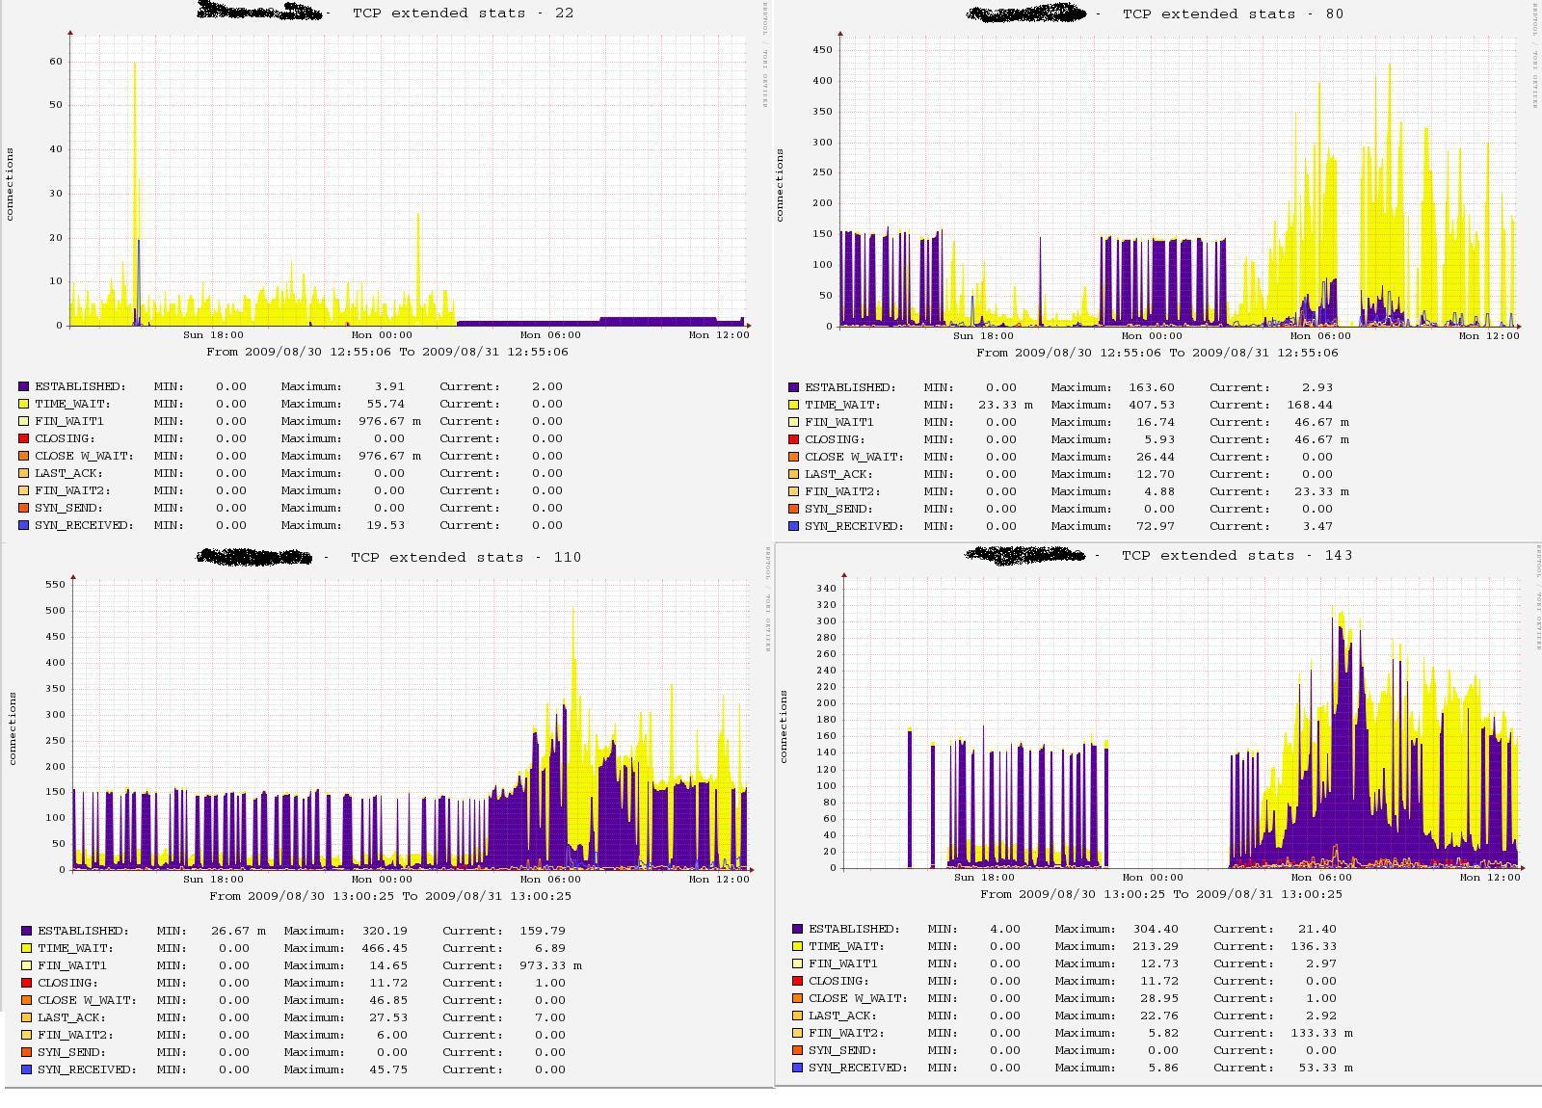Click the CLOSE W_WAIT orange swatch in port 80 legend

[794, 457]
